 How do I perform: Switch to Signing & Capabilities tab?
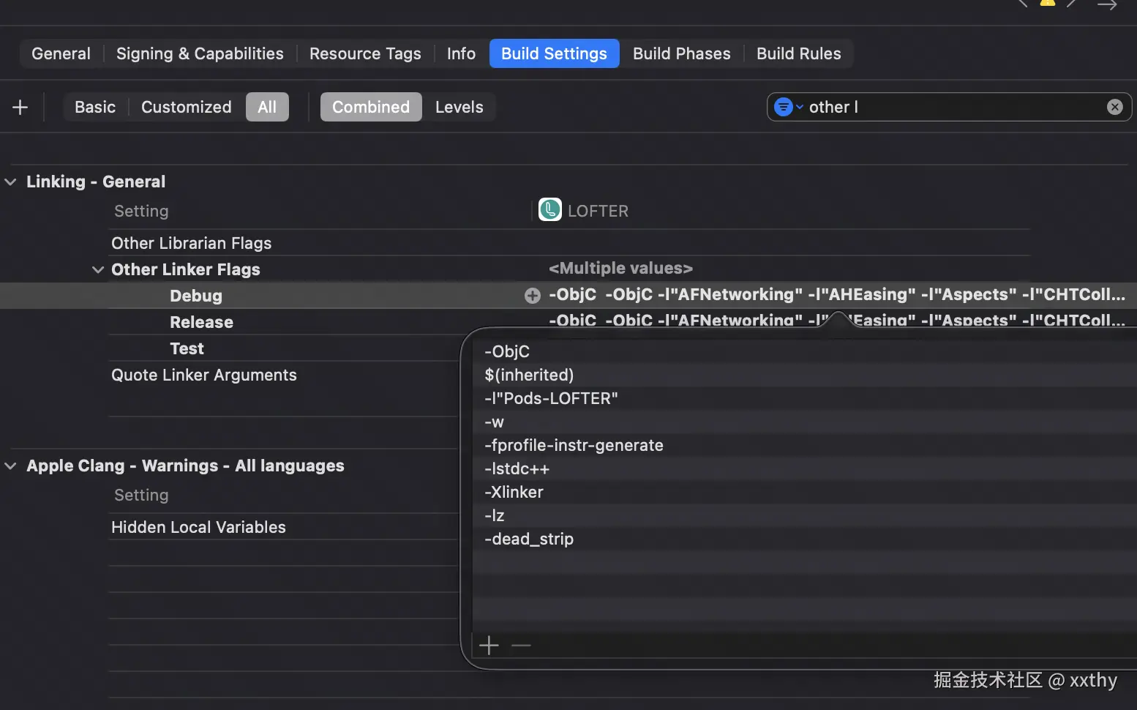pos(200,53)
